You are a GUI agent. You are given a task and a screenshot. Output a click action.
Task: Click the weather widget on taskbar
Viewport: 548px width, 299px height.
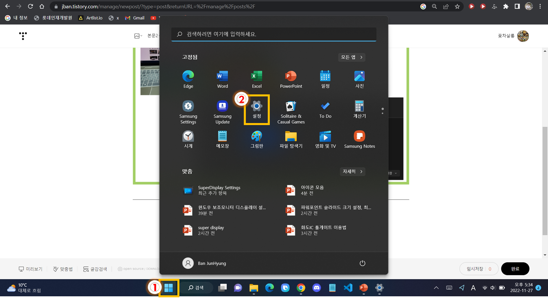pyautogui.click(x=24, y=288)
